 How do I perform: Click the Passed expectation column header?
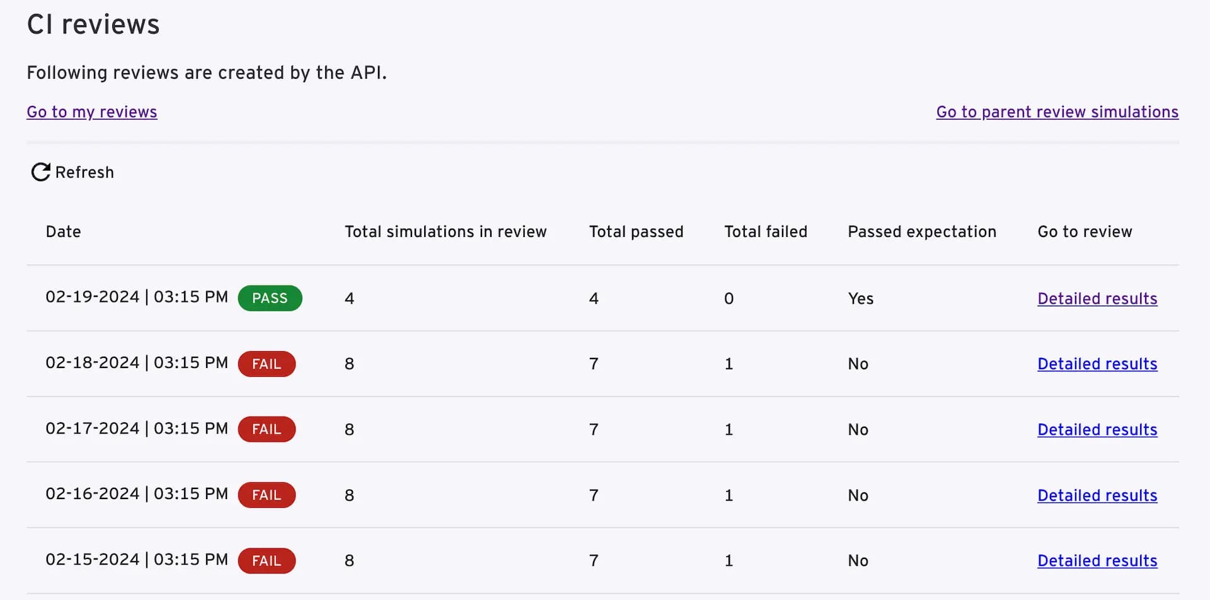pos(922,232)
